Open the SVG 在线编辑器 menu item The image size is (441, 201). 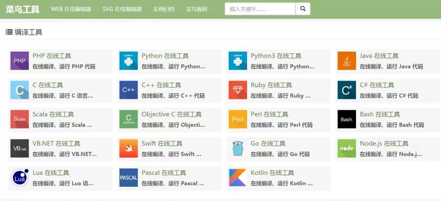[x=122, y=9]
